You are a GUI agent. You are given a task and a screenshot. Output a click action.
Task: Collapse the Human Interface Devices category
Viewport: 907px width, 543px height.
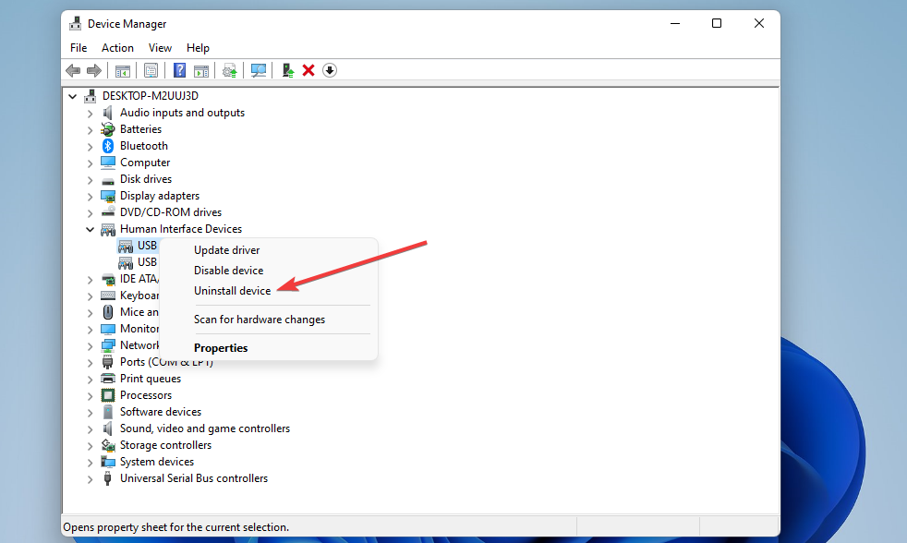pyautogui.click(x=90, y=228)
